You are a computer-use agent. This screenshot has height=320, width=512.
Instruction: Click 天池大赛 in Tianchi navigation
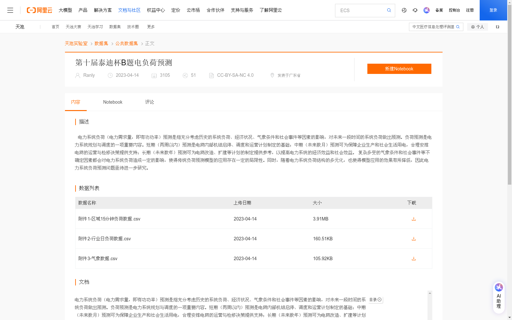73,27
